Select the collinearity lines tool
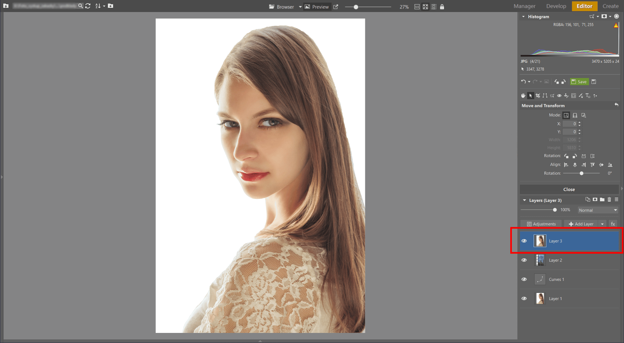The height and width of the screenshot is (343, 624). pyautogui.click(x=545, y=96)
